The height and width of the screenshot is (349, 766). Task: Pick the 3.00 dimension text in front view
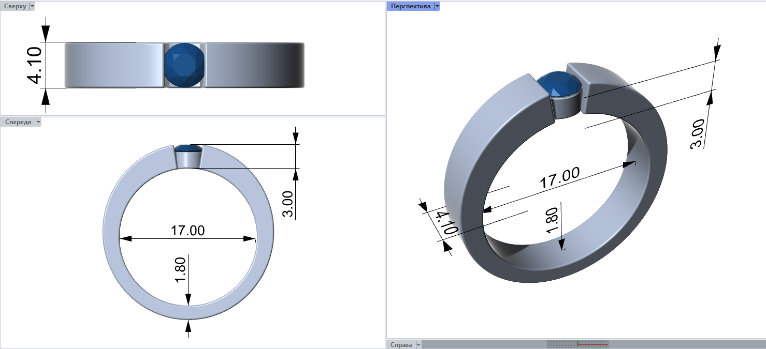(x=288, y=203)
